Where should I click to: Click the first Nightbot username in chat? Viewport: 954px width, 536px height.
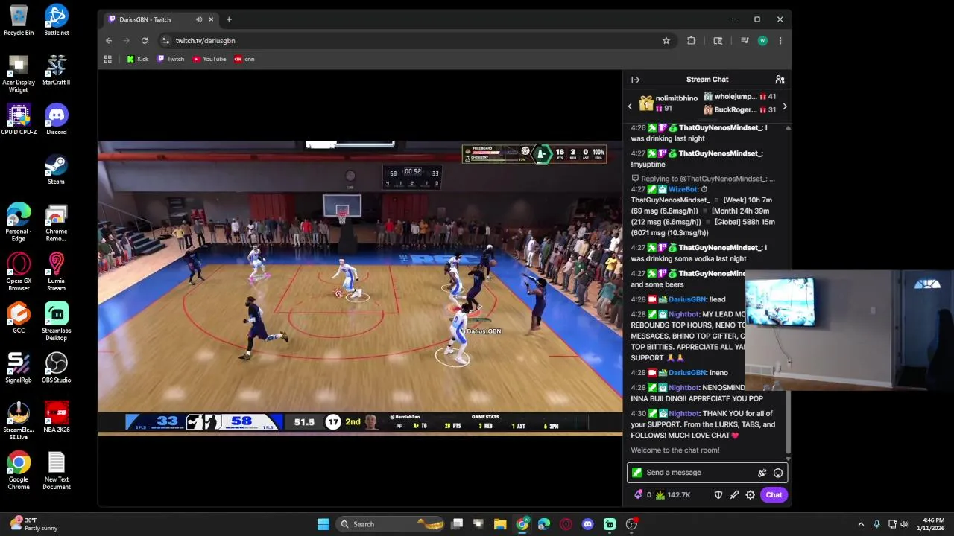tap(683, 314)
